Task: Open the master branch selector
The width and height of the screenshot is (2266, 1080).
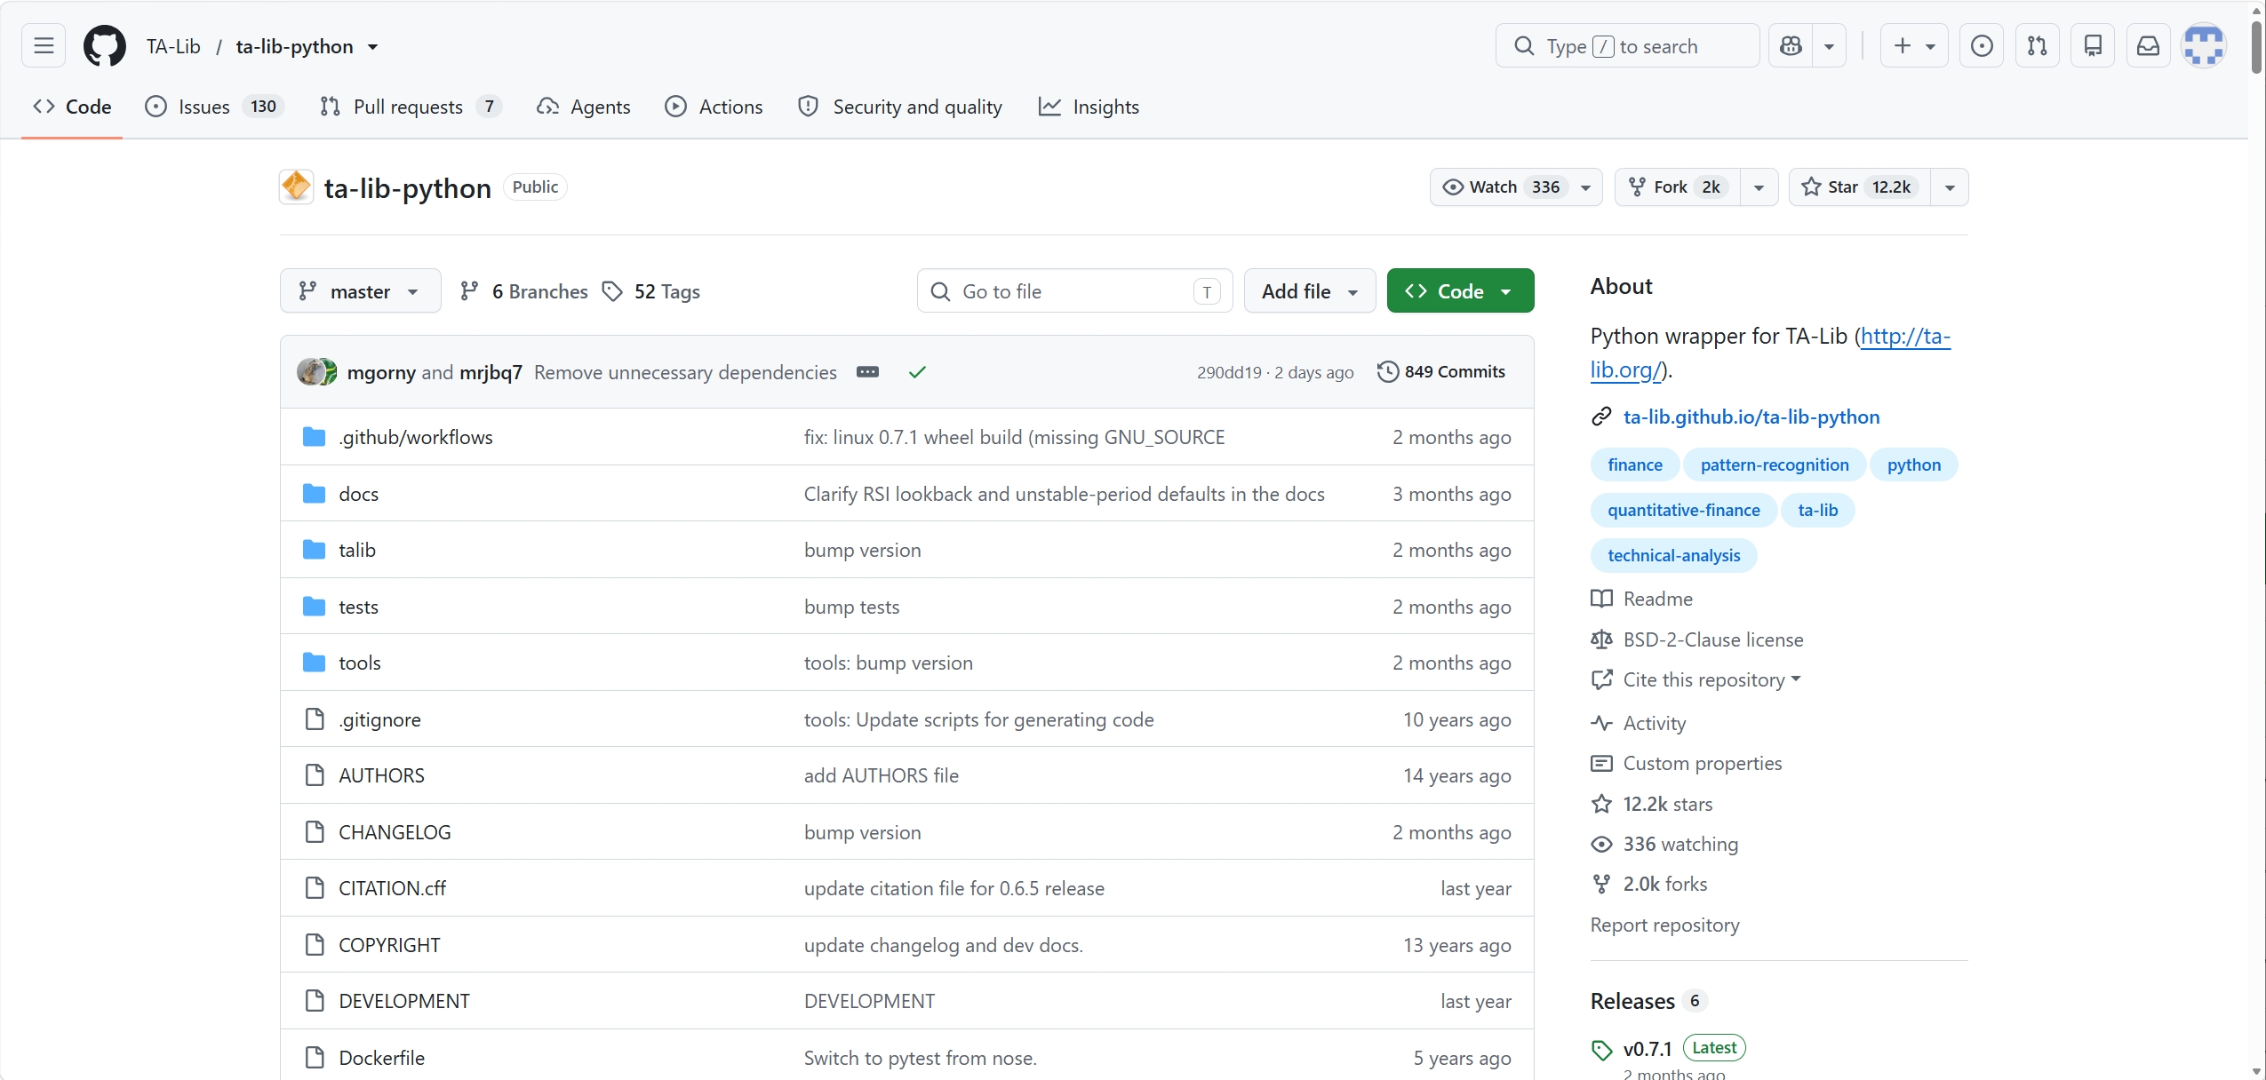Action: pos(360,290)
